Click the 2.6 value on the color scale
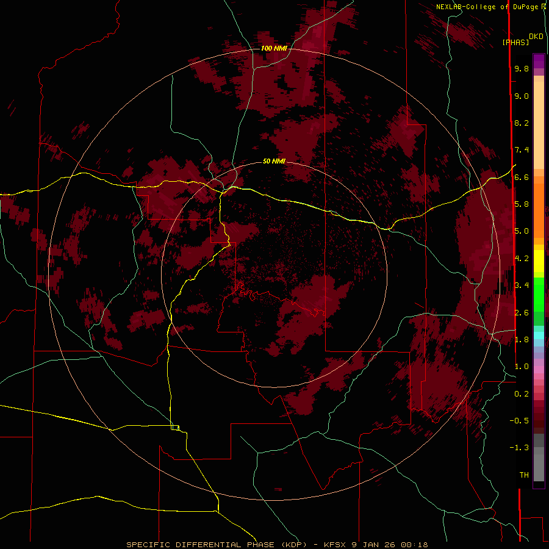 click(522, 312)
